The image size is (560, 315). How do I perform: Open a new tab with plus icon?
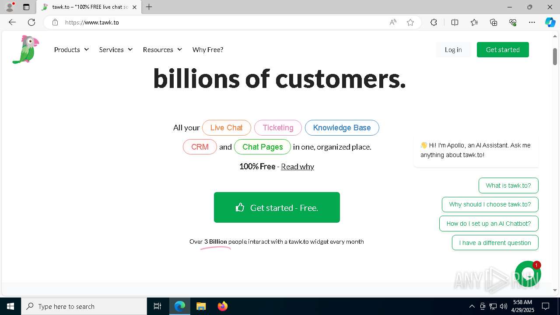(149, 7)
